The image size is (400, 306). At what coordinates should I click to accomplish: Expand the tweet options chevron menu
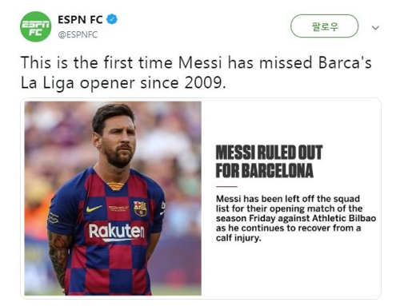[375, 27]
